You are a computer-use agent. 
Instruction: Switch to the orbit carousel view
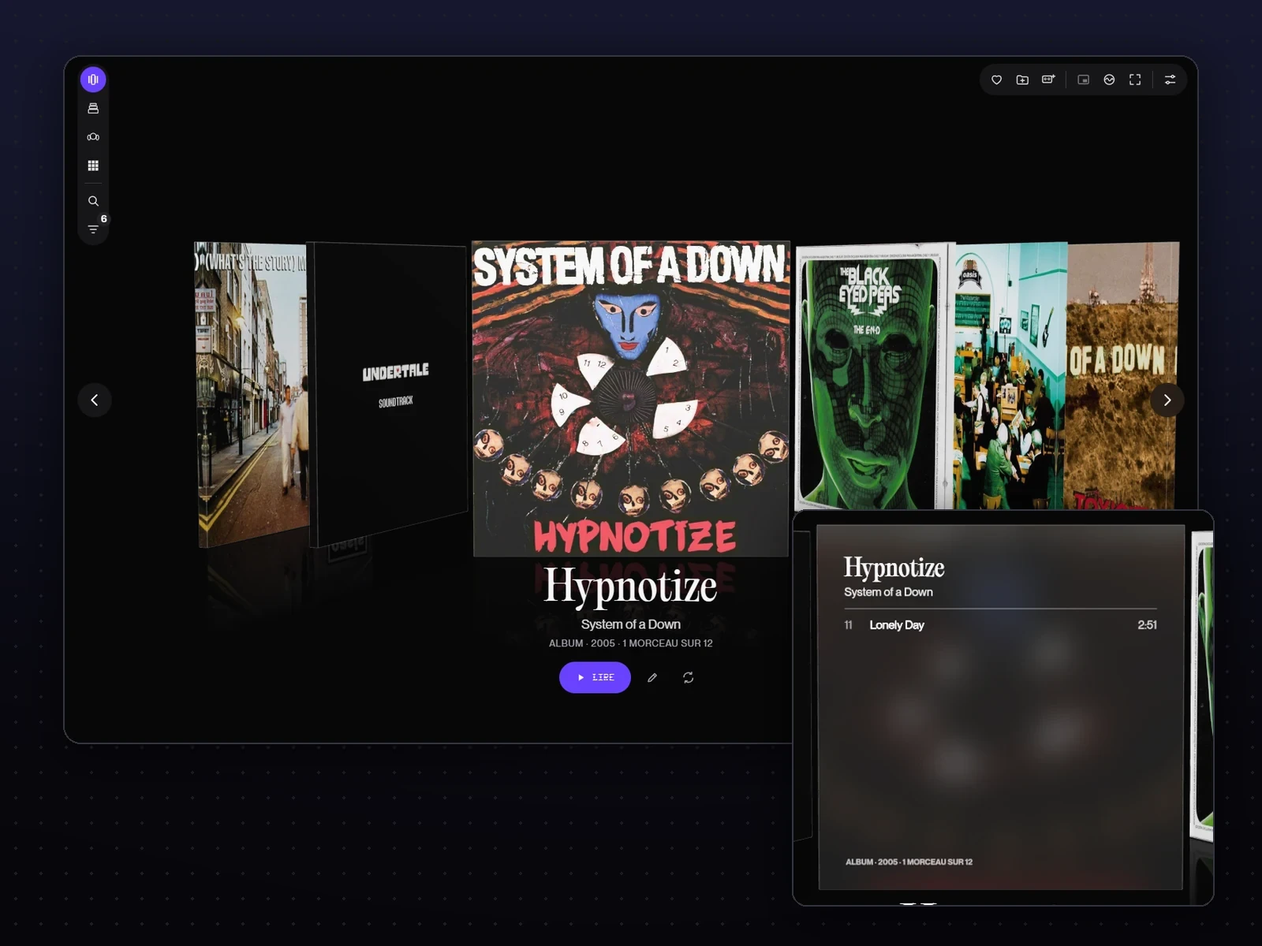click(93, 137)
